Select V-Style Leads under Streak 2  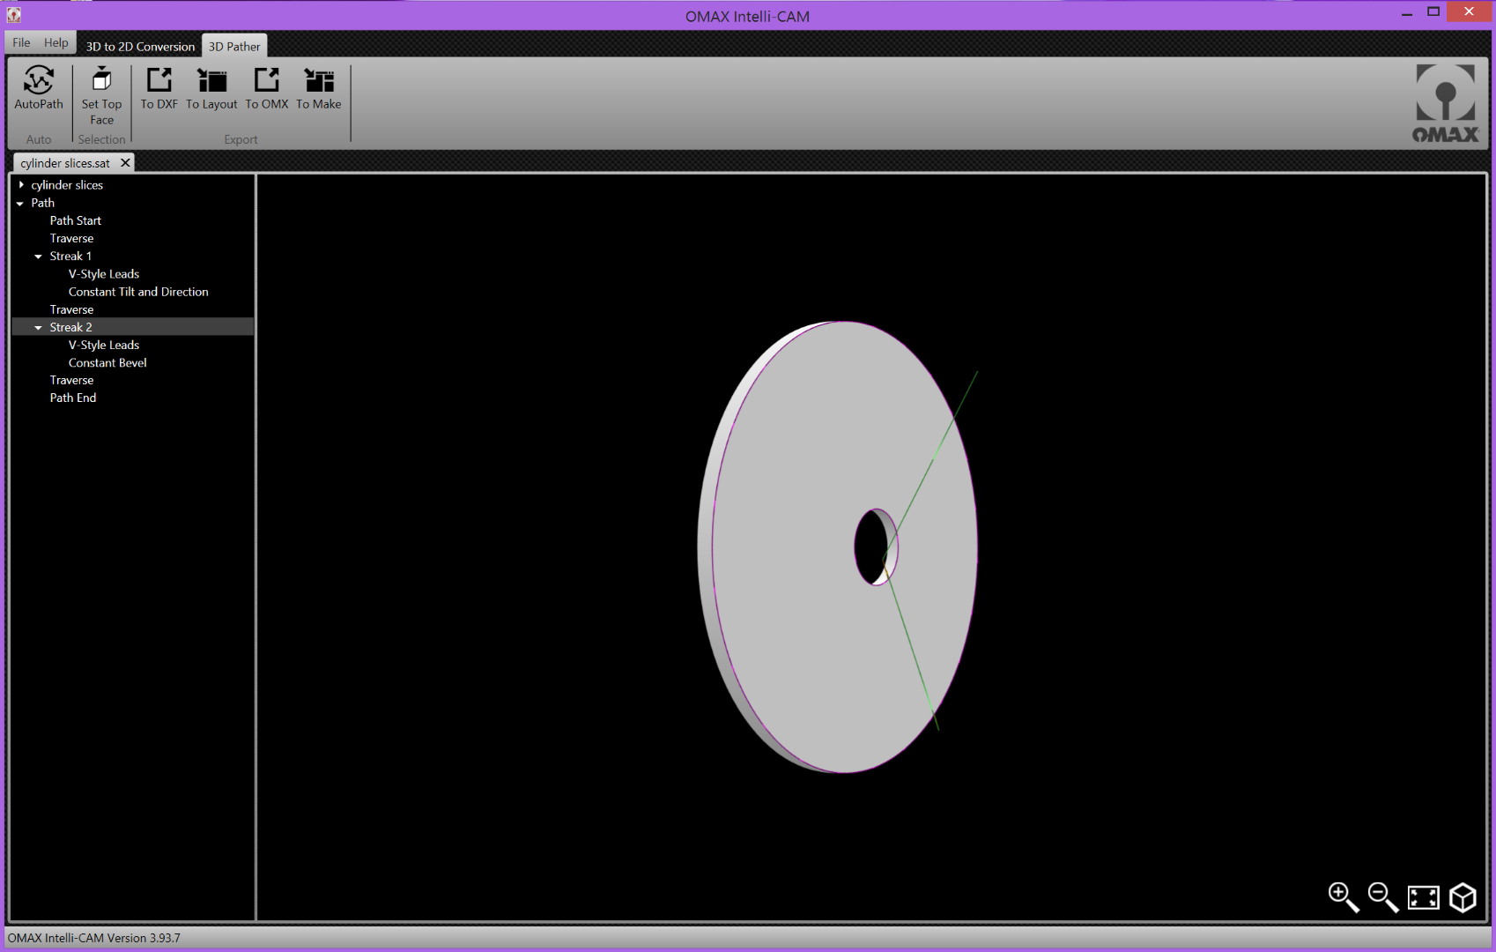click(x=104, y=345)
